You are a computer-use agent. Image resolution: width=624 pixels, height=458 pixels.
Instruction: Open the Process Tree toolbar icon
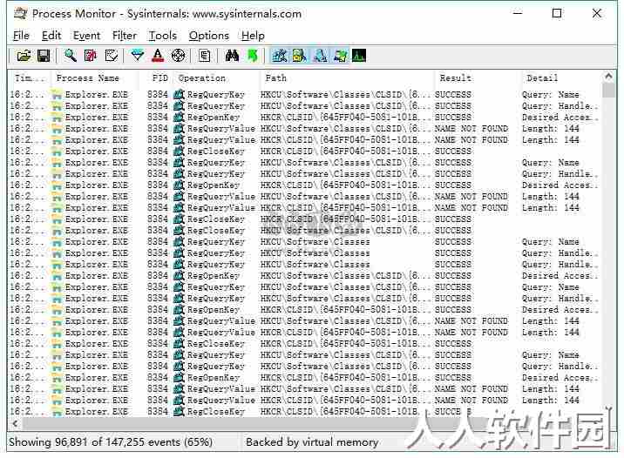click(x=205, y=56)
